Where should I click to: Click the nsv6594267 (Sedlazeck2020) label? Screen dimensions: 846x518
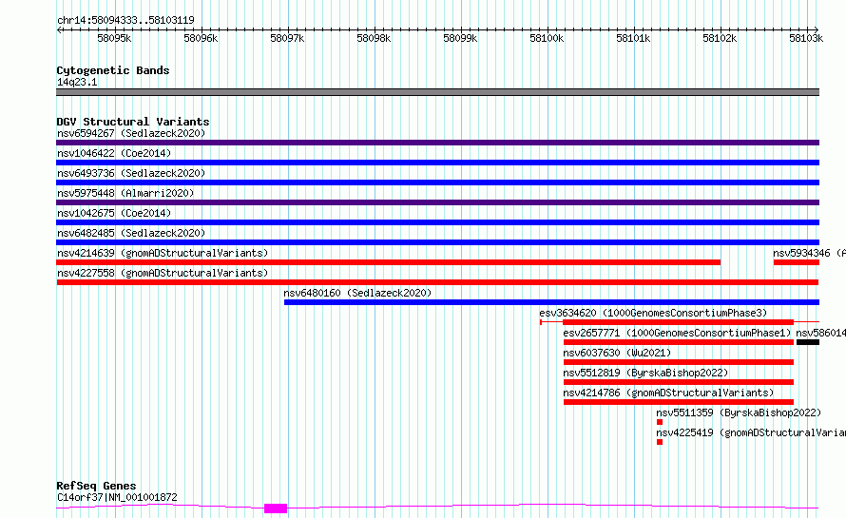tap(131, 133)
